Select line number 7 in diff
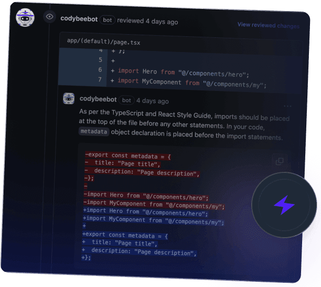321x287 pixels. click(100, 80)
